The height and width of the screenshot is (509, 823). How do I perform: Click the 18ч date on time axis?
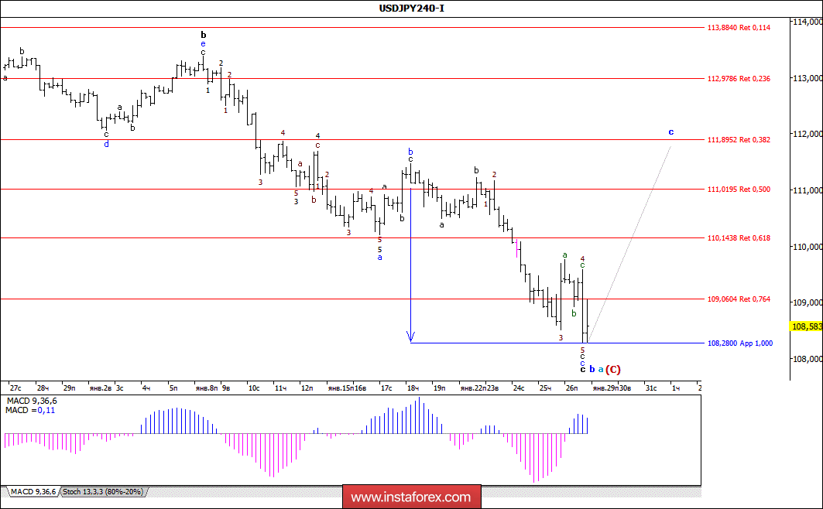413,388
